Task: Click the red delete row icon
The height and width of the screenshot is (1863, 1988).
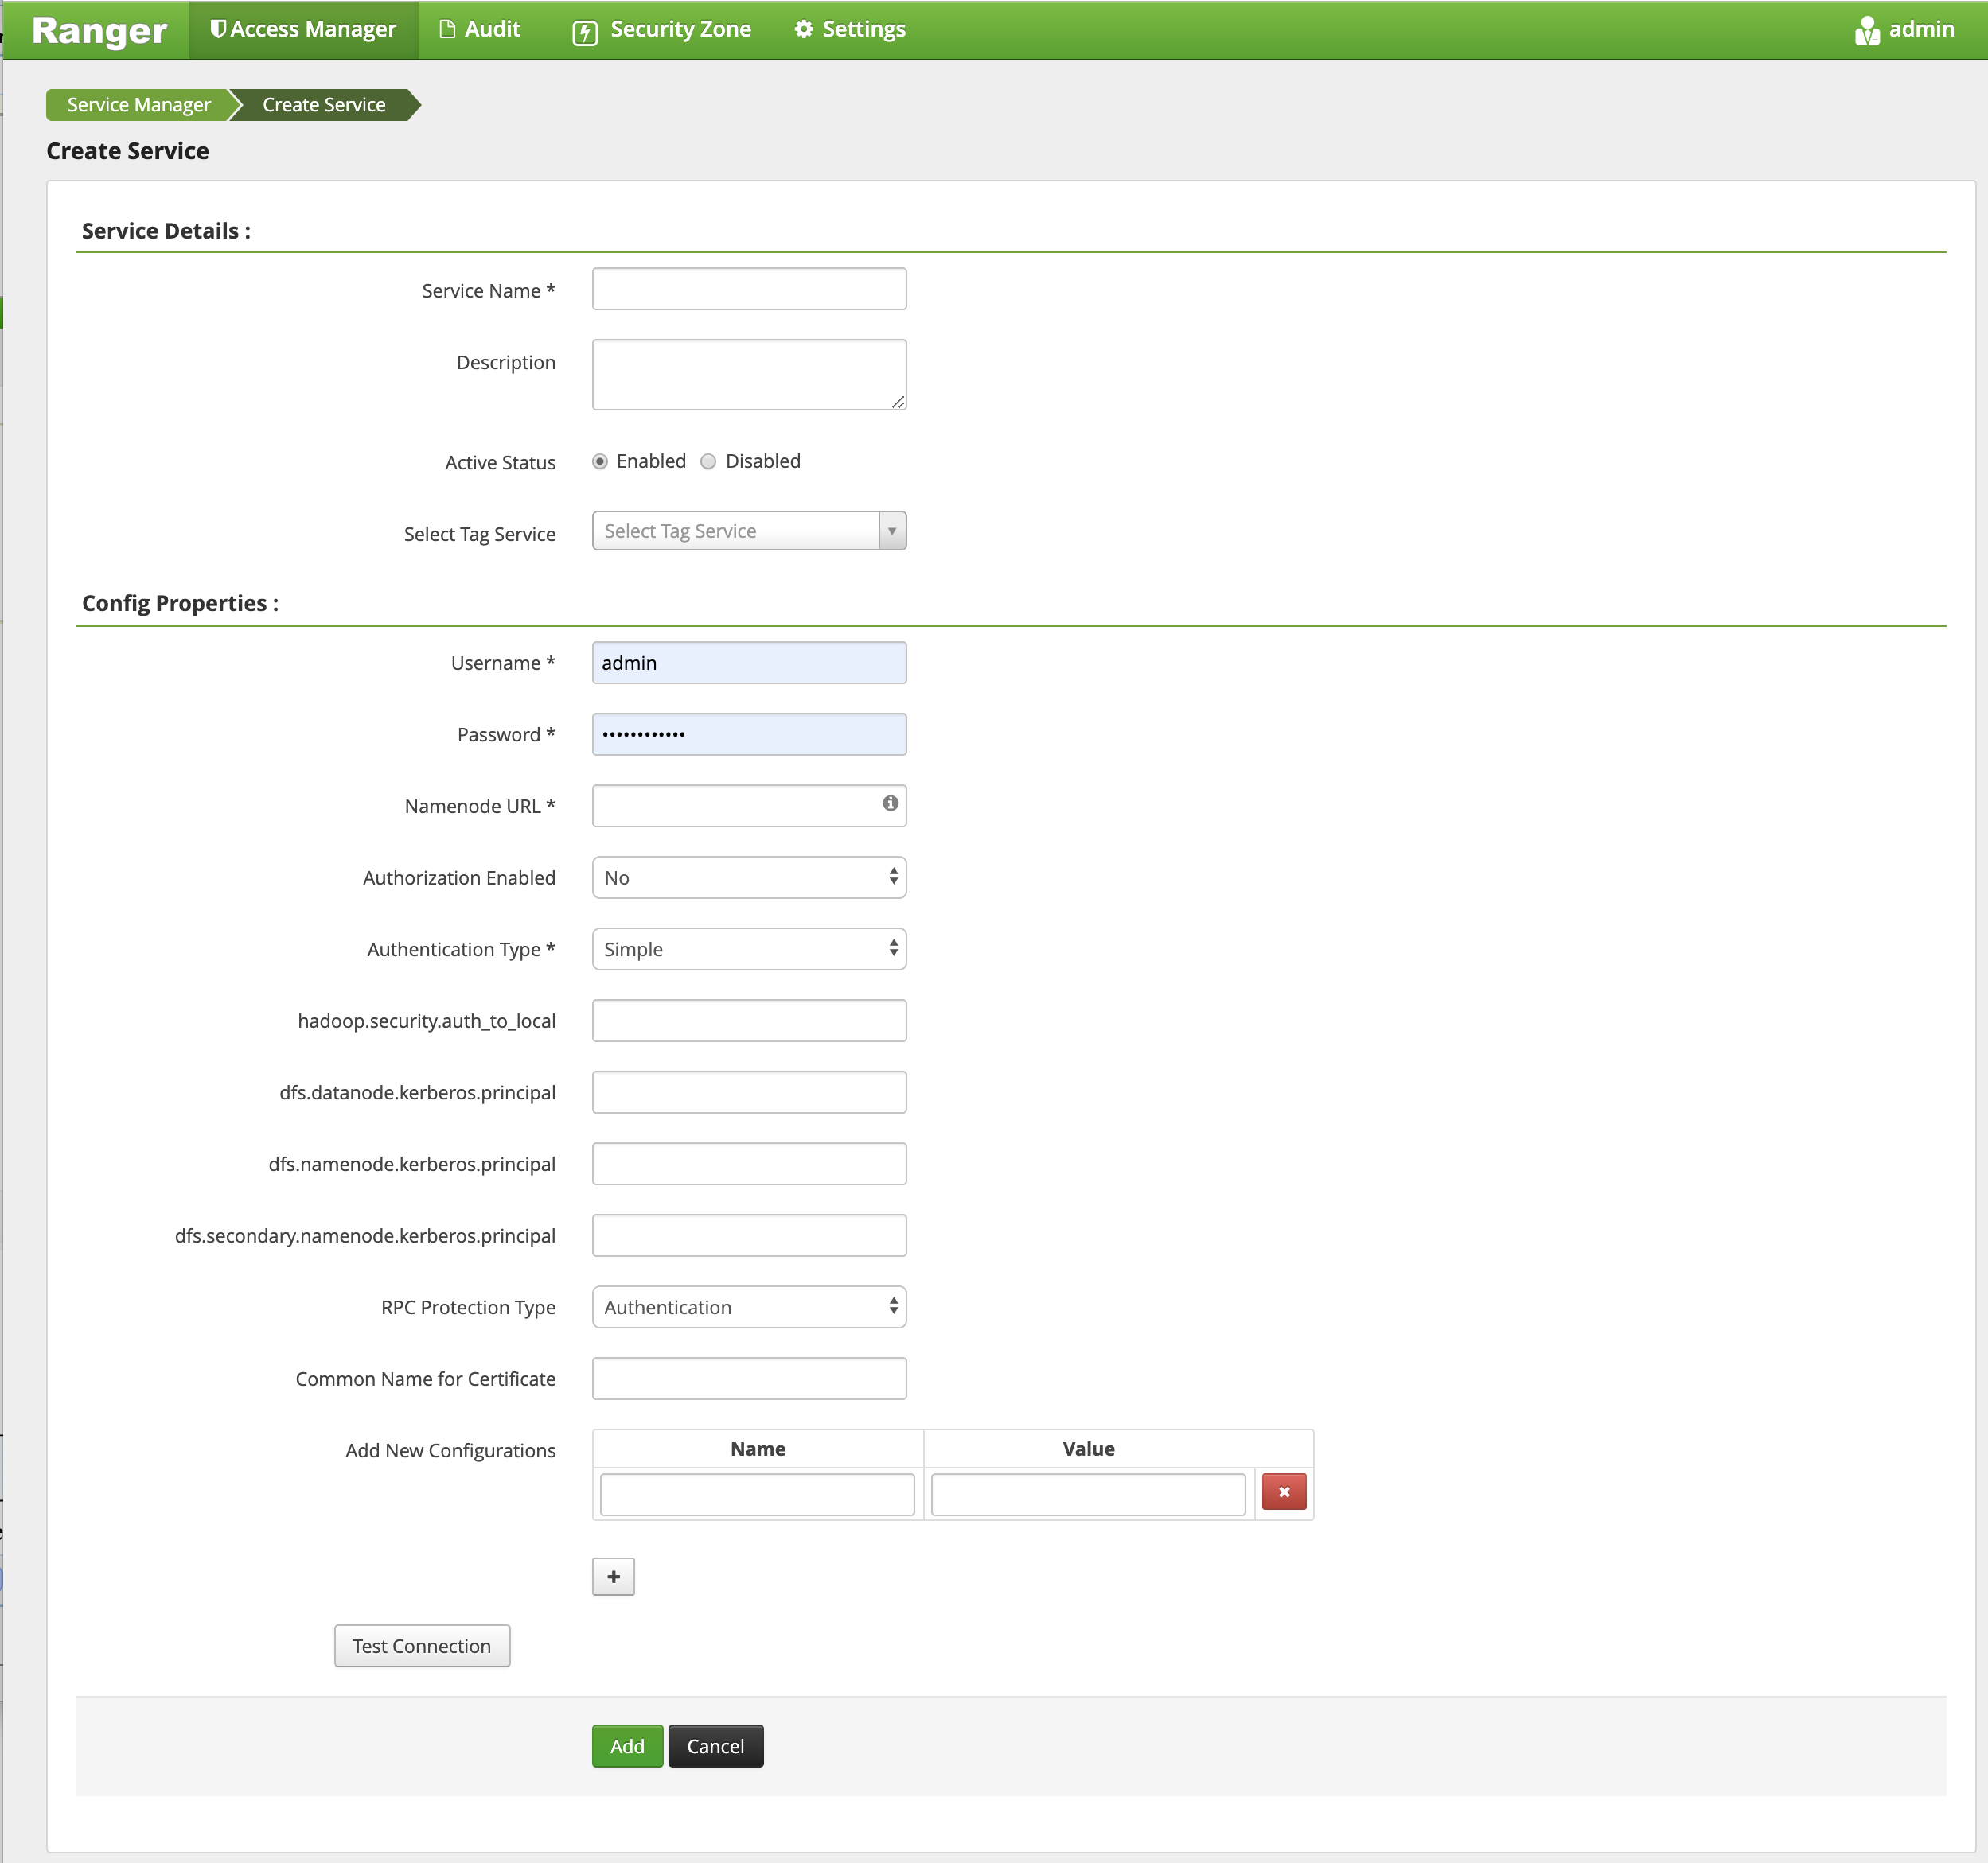Action: [1284, 1492]
